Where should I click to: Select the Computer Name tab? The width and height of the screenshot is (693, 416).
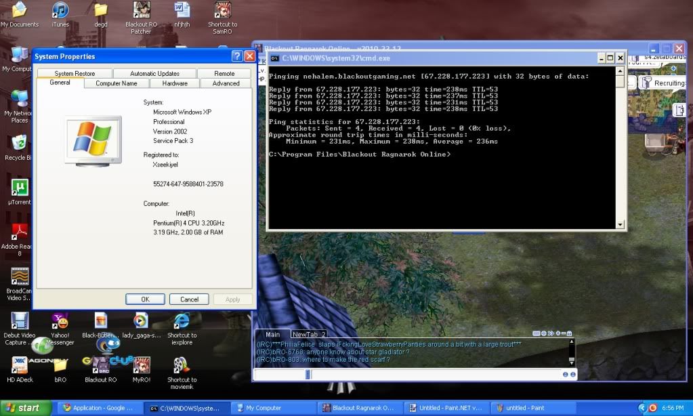tap(116, 83)
